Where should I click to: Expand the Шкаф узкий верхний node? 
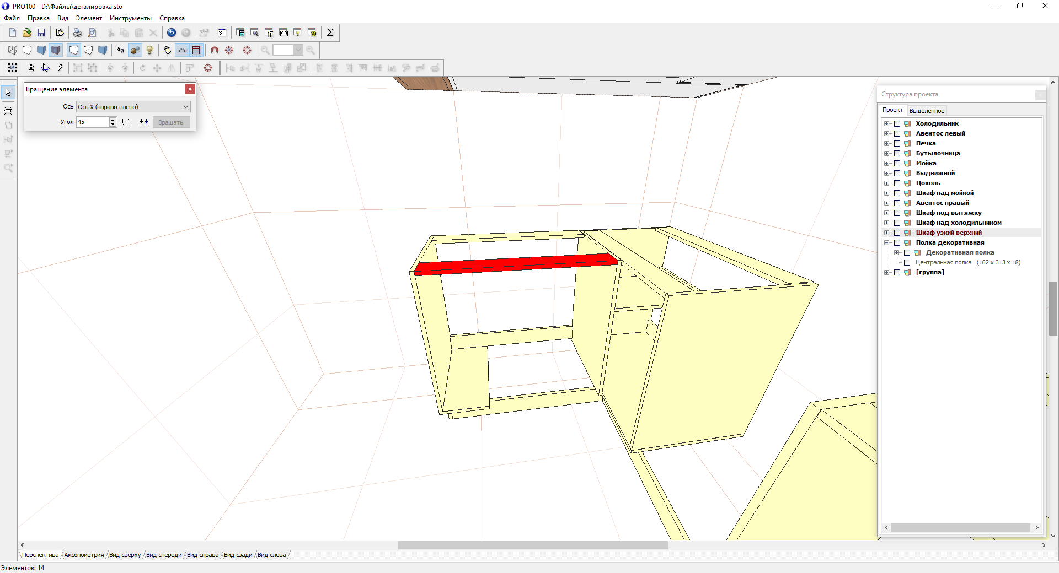887,233
